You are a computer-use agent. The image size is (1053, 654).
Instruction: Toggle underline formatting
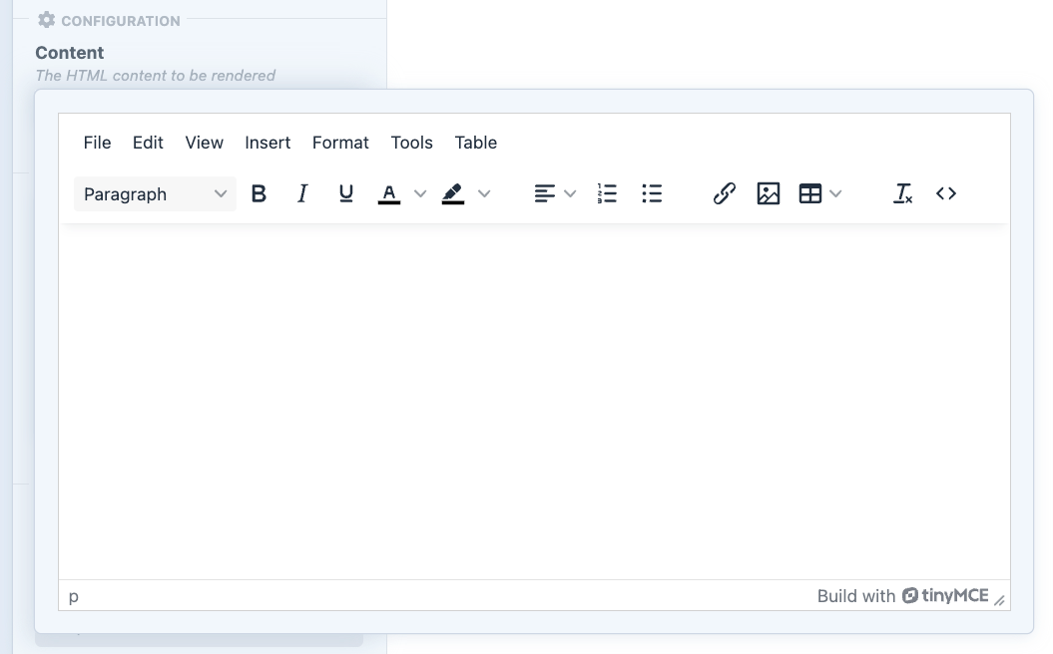point(346,194)
